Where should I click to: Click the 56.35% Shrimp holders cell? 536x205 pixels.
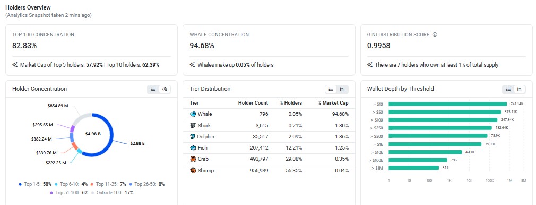point(293,170)
